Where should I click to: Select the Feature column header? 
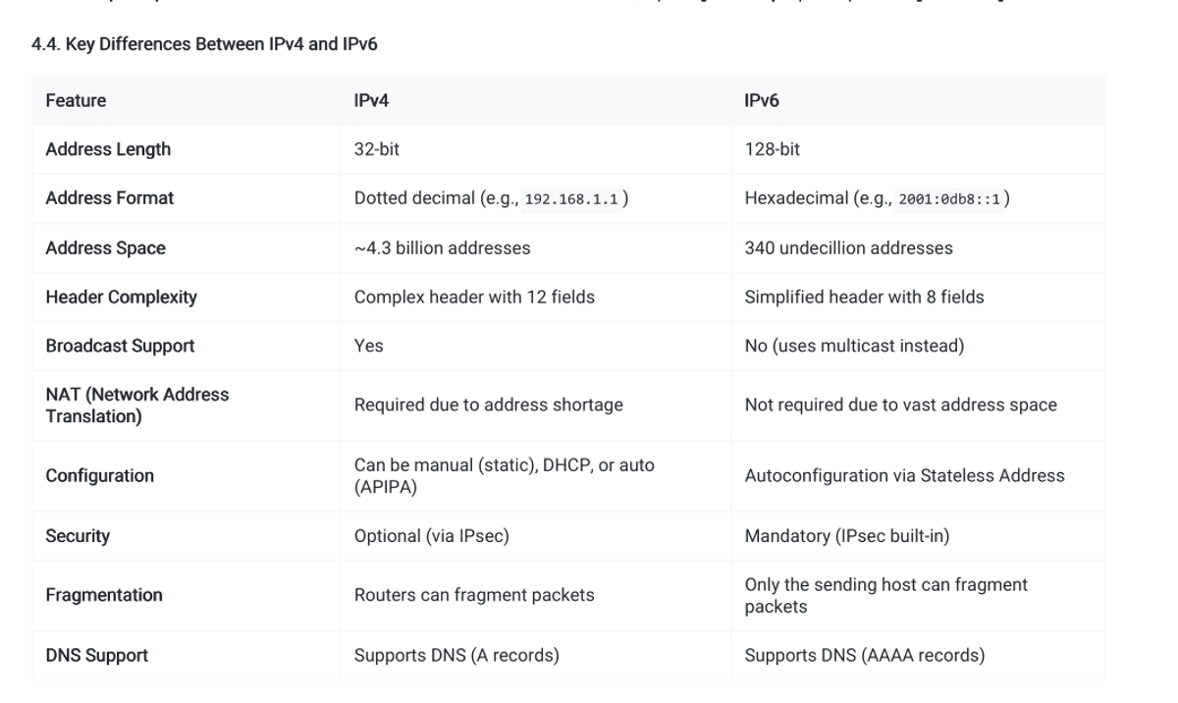76,100
